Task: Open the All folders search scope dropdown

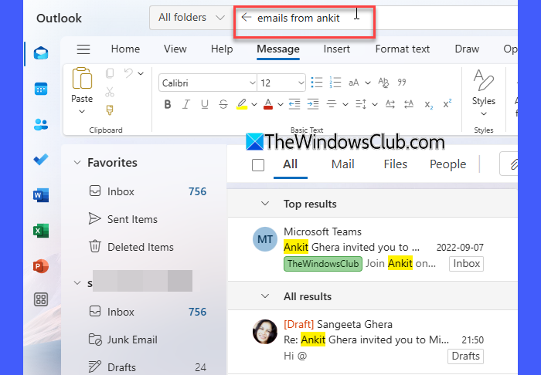Action: [191, 18]
